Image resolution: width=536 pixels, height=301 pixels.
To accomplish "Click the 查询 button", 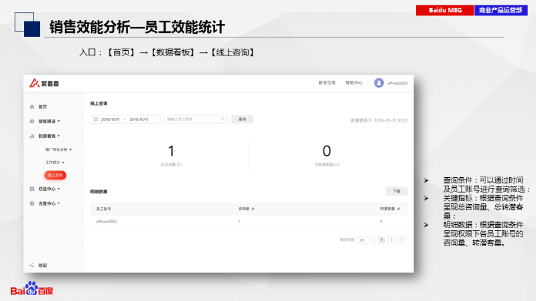I will coord(243,119).
